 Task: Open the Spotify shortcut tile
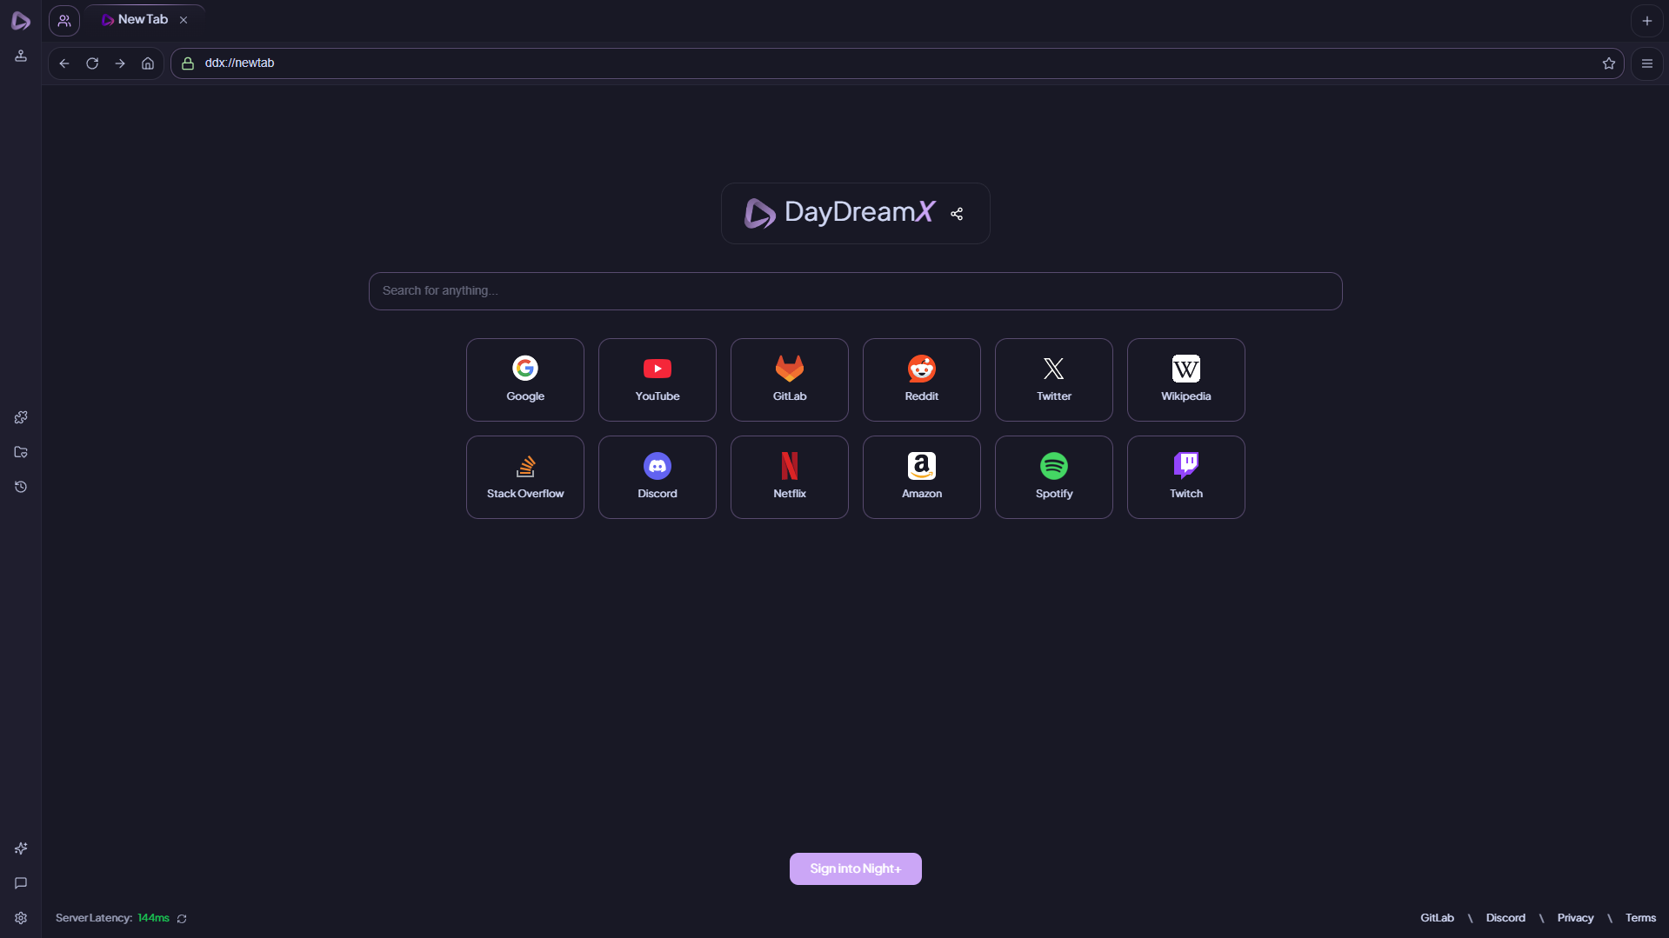[x=1053, y=476]
